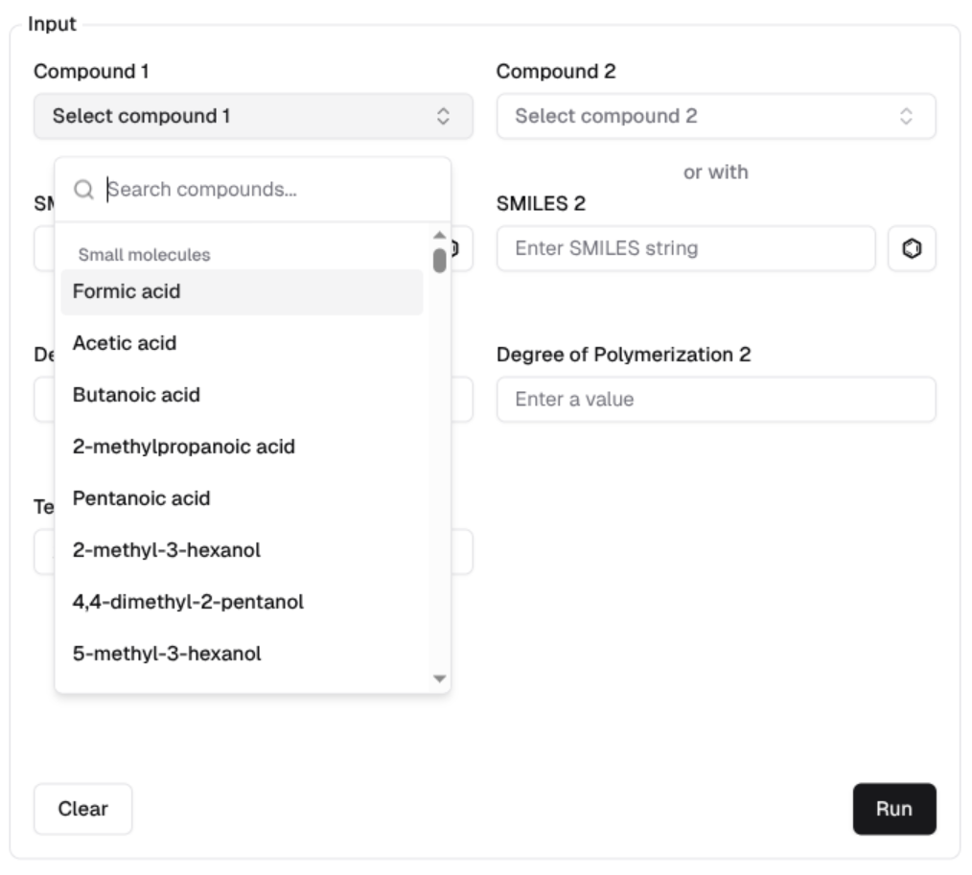This screenshot has width=972, height=875.
Task: Click the search magnifier icon in dropdown
Action: 84,191
